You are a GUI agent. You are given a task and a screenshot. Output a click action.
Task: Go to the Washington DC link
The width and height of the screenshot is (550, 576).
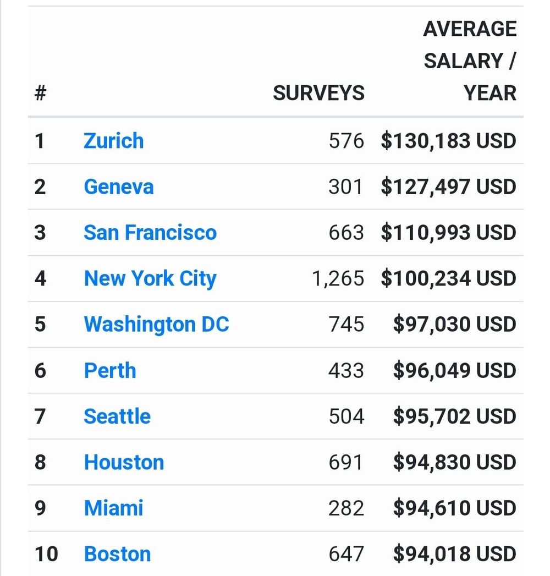156,324
